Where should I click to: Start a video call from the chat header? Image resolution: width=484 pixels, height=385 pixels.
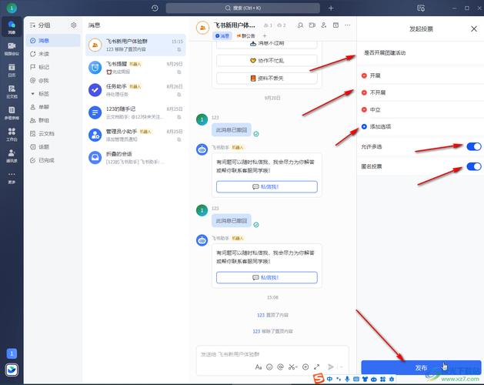(312, 25)
